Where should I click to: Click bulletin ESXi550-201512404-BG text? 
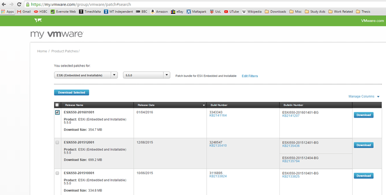[300, 158]
